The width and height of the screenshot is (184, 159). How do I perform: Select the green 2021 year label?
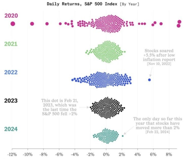coord(11,44)
